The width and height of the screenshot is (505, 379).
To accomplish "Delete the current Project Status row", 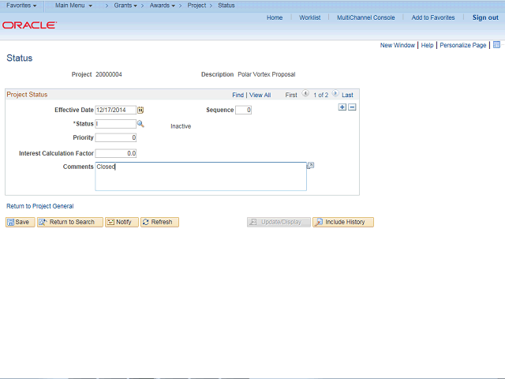I will pyautogui.click(x=352, y=107).
